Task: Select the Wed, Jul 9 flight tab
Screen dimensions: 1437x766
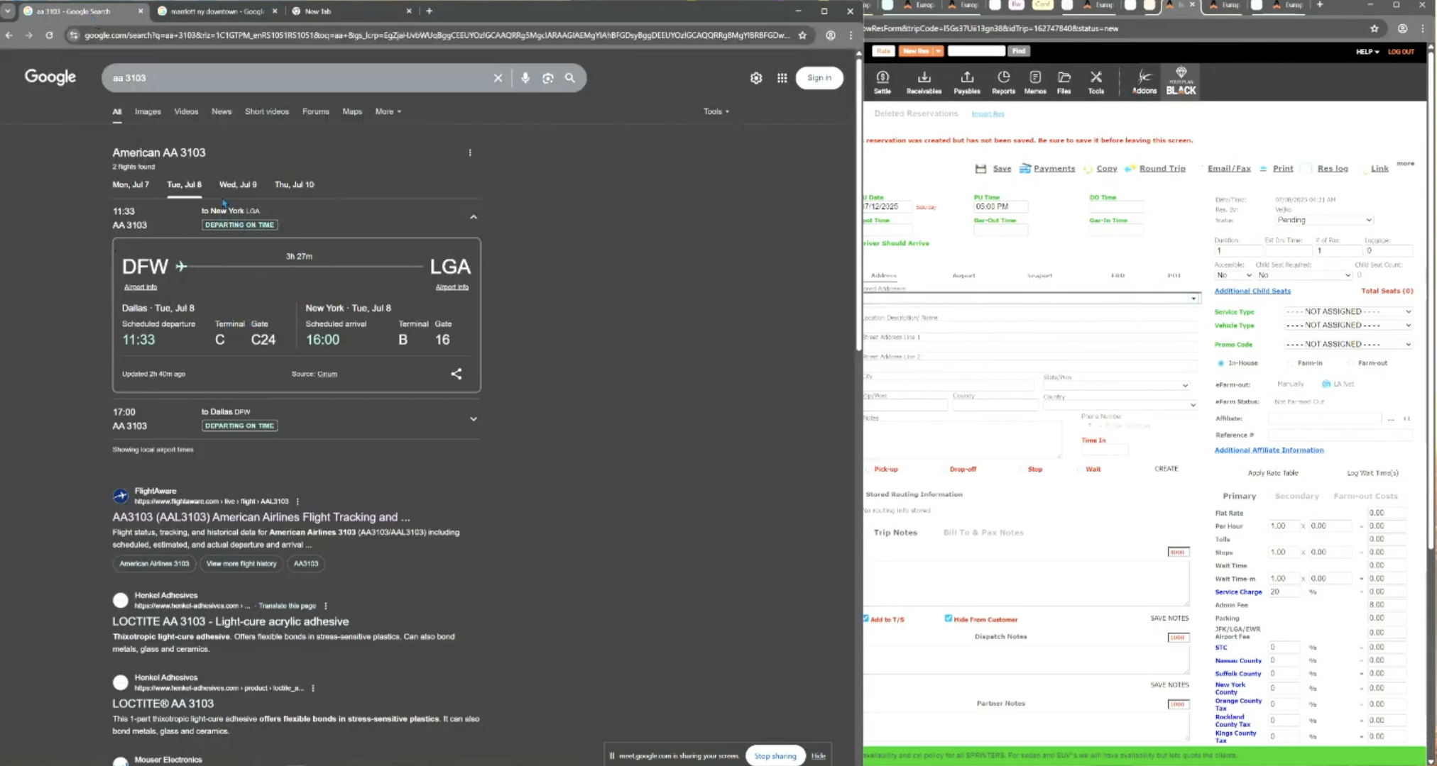Action: 238,184
